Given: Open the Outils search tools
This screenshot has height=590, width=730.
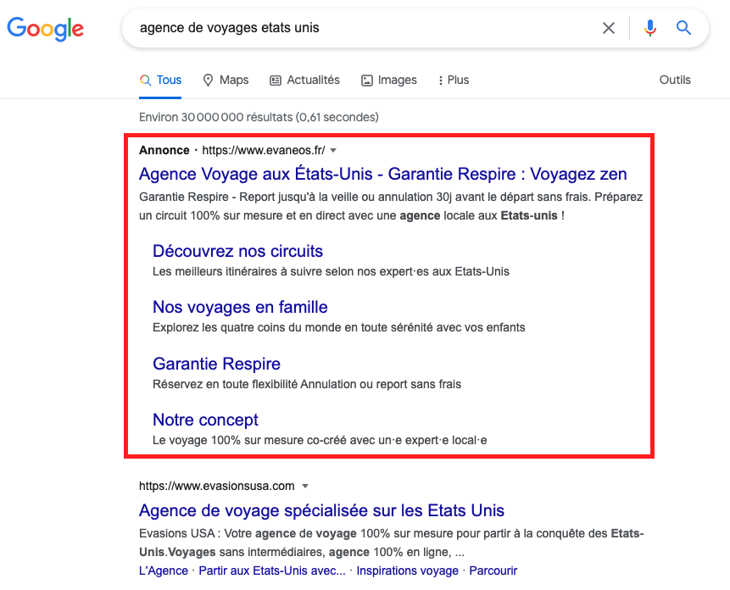Looking at the screenshot, I should 675,80.
